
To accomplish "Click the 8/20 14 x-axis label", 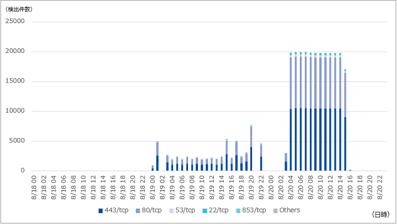I will click(x=340, y=188).
